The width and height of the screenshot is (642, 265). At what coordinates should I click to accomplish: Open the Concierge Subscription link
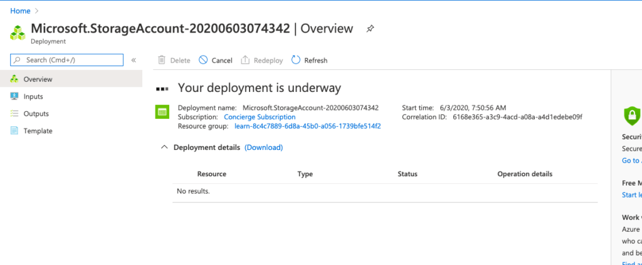point(260,117)
